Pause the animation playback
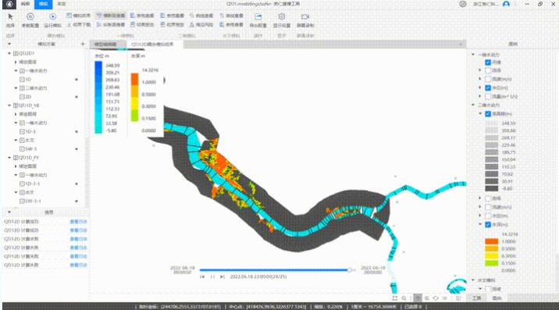Image resolution: width=559 pixels, height=310 pixels. tap(212, 277)
